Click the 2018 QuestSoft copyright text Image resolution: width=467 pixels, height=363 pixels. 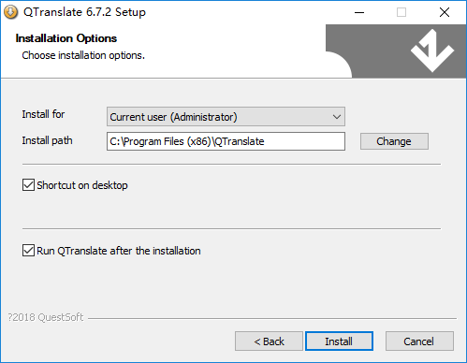[46, 317]
